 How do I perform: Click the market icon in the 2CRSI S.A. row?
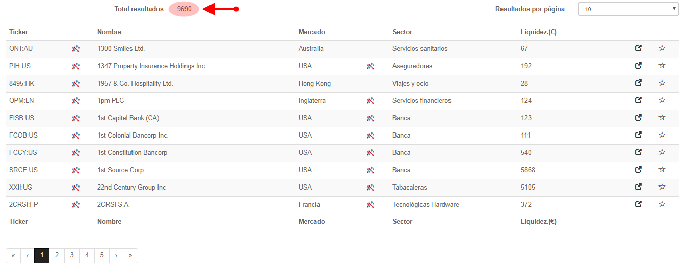tap(371, 205)
